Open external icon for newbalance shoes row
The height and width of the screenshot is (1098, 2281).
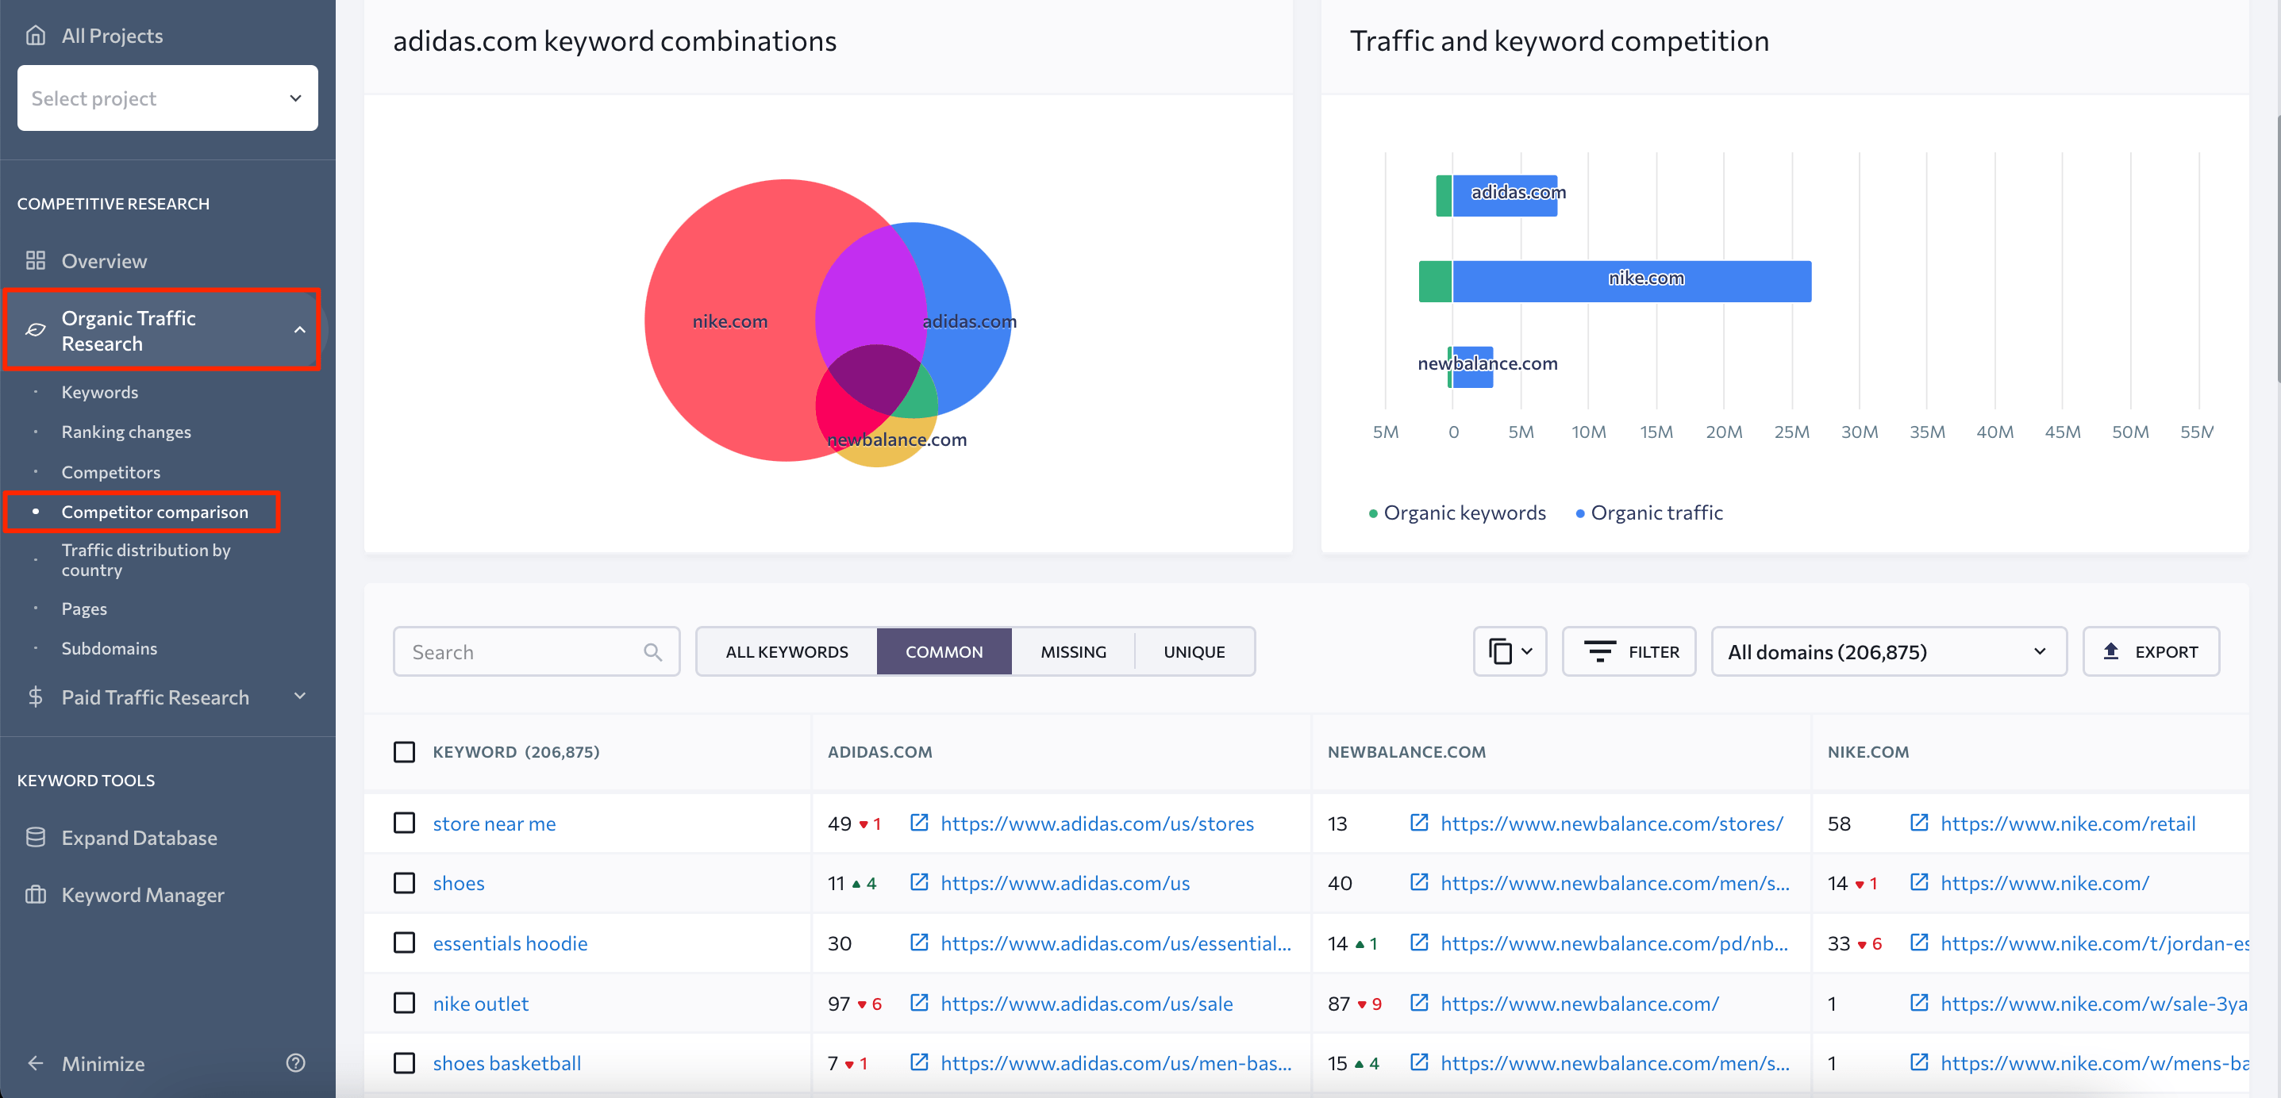click(1419, 882)
